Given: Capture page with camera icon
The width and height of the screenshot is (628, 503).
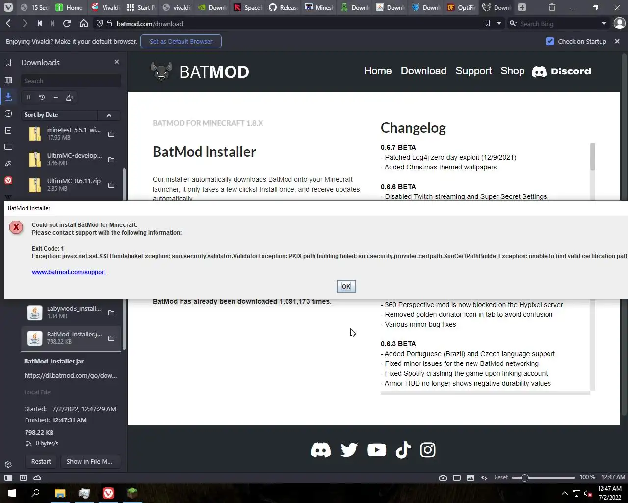Looking at the screenshot, I should tap(443, 478).
